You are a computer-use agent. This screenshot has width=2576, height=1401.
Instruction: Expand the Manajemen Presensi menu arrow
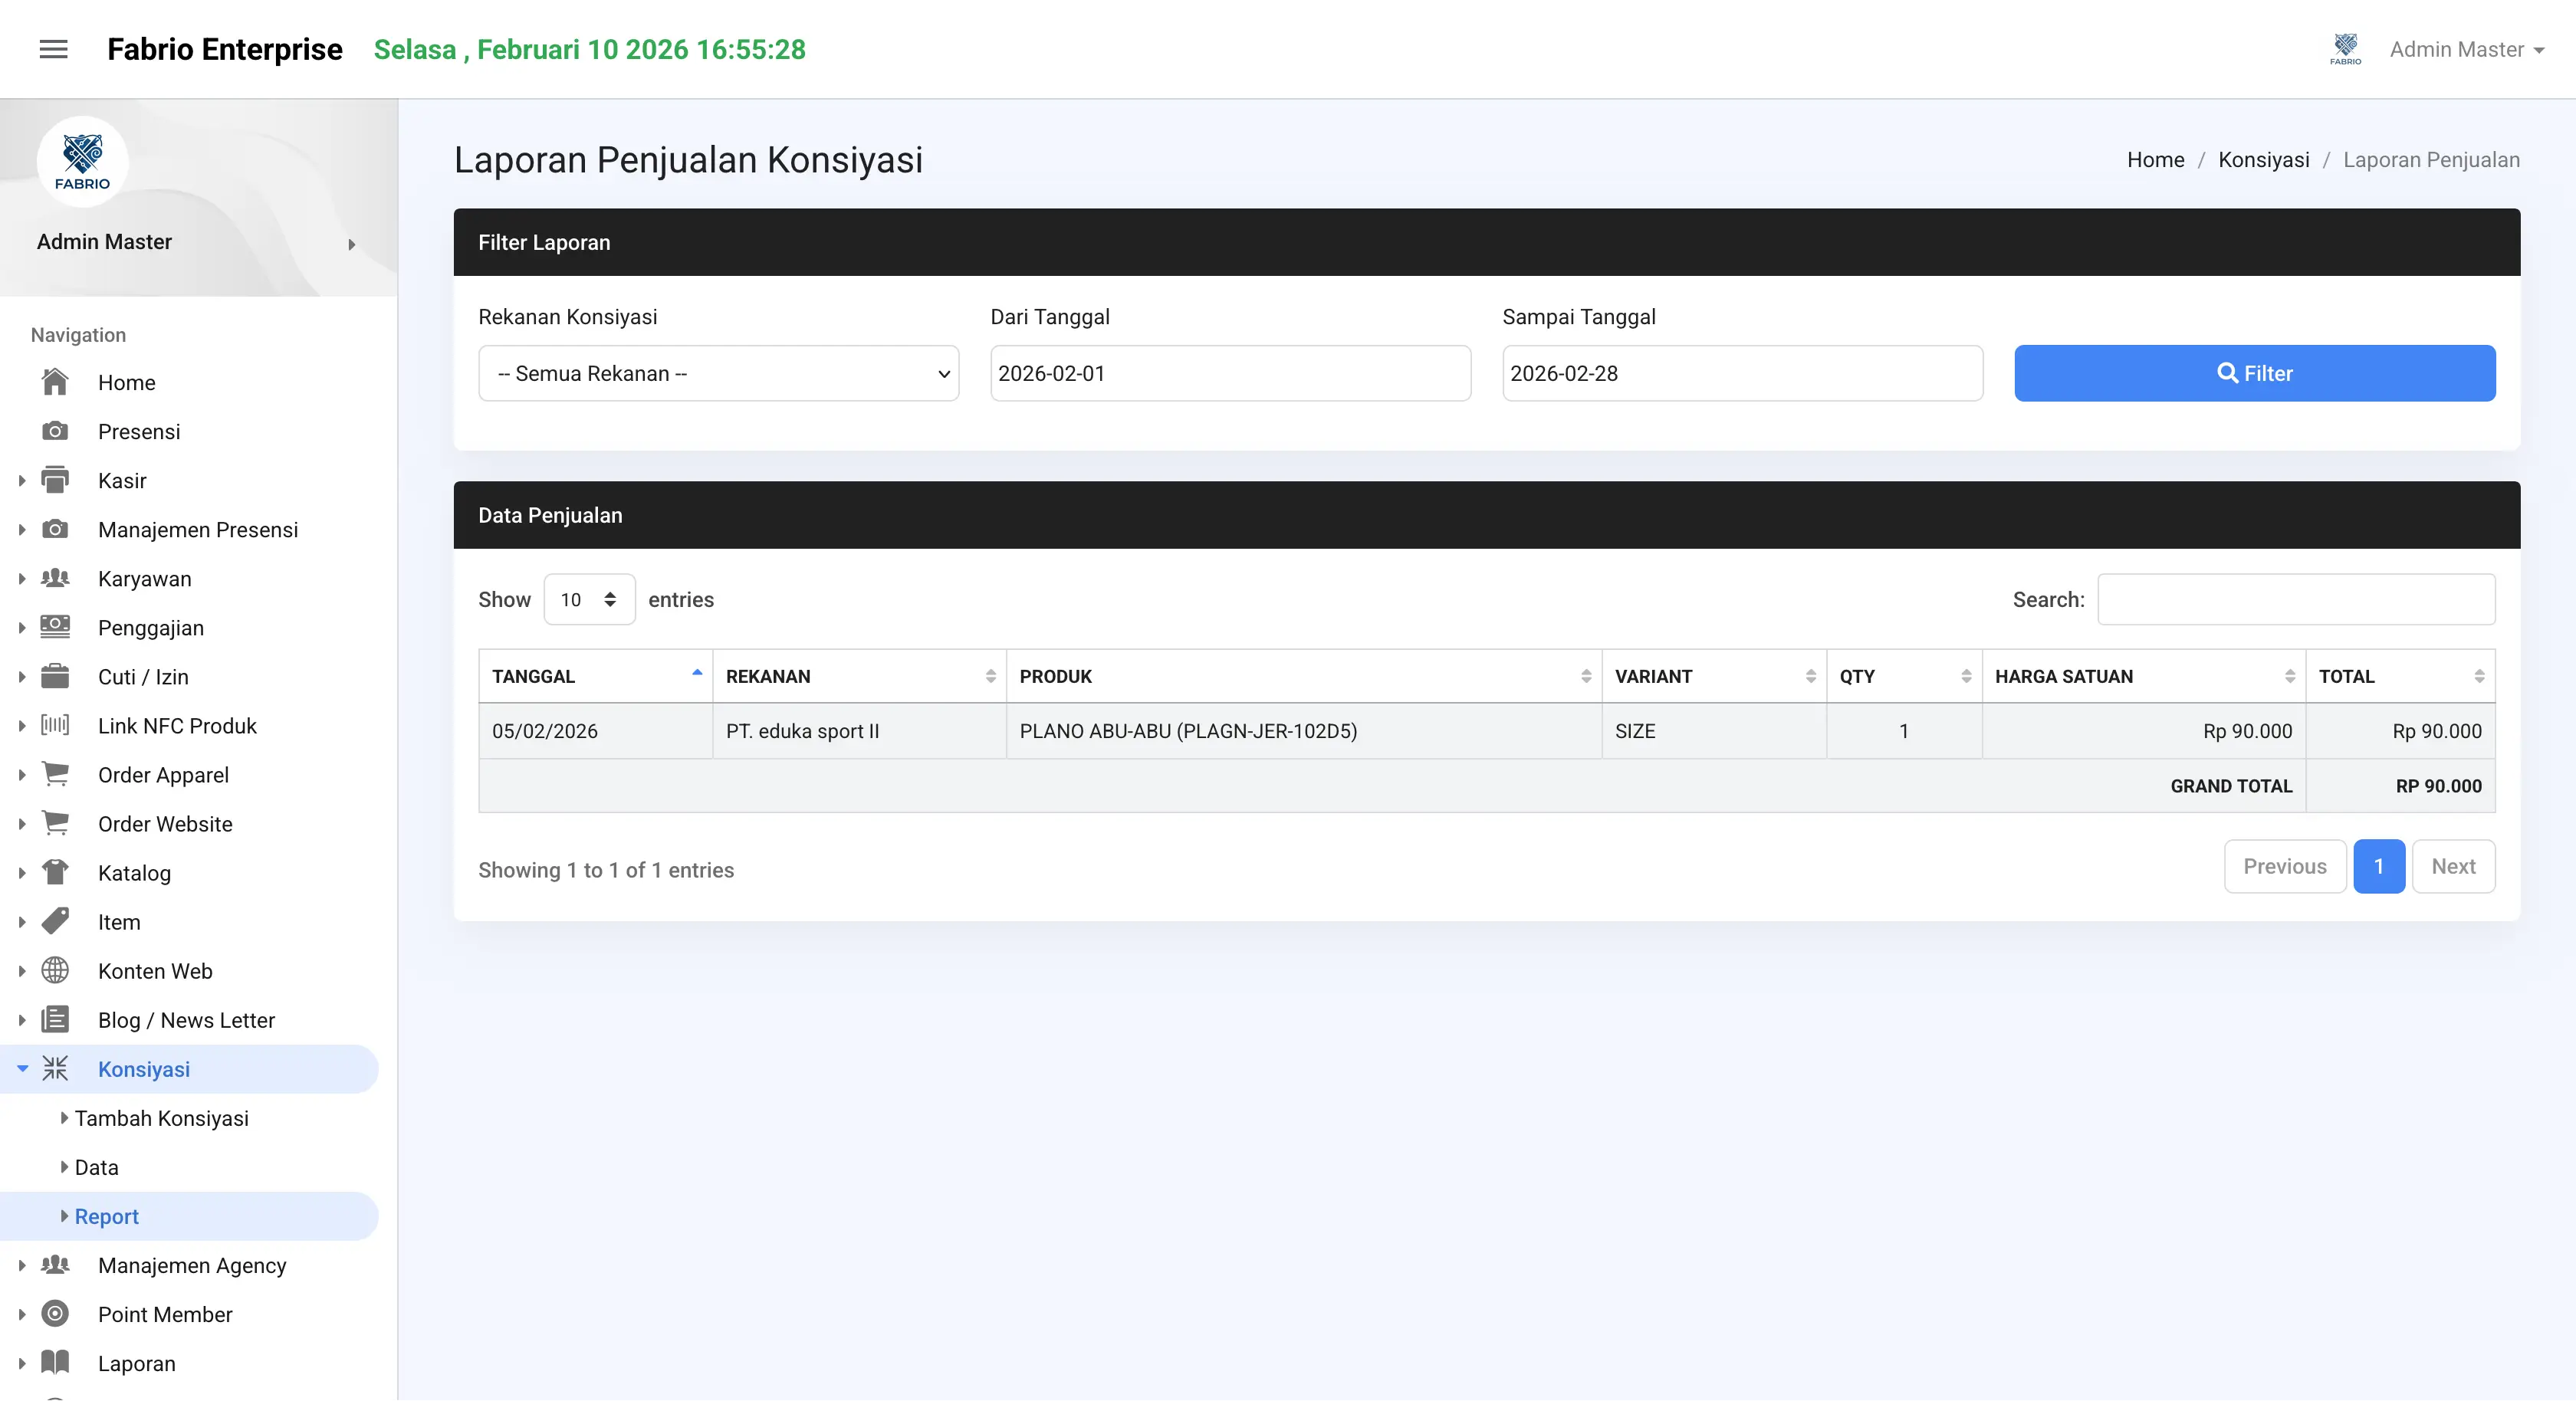coord(22,529)
